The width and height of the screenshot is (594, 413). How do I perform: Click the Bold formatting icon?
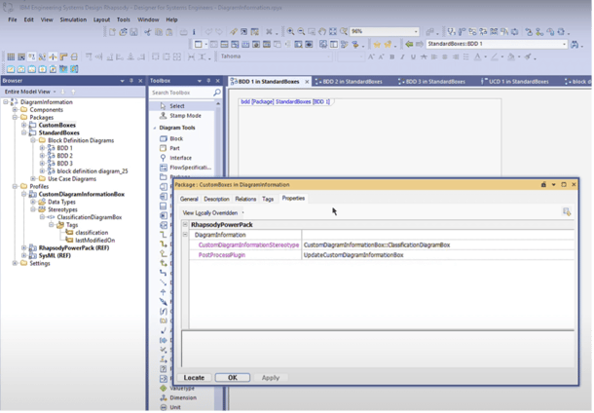pyautogui.click(x=392, y=56)
